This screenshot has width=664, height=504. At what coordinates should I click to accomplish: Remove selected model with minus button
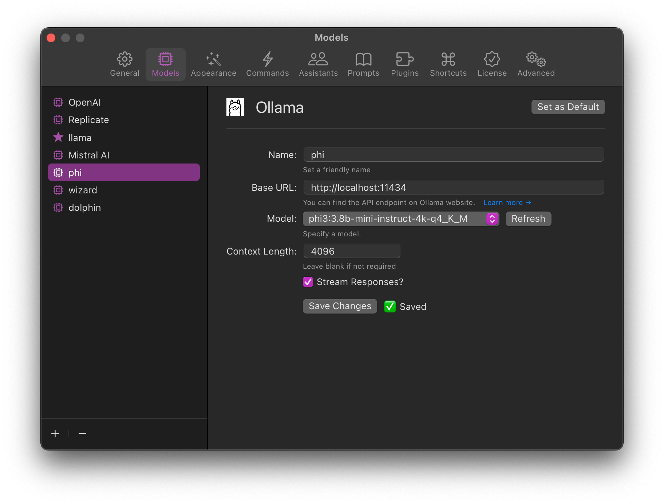click(82, 433)
